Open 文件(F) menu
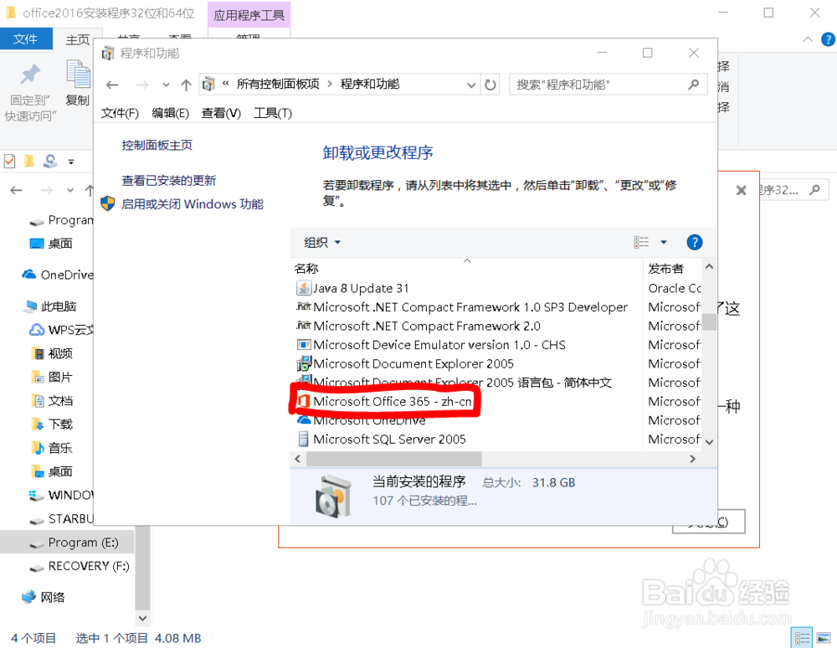Image resolution: width=837 pixels, height=648 pixels. (120, 113)
